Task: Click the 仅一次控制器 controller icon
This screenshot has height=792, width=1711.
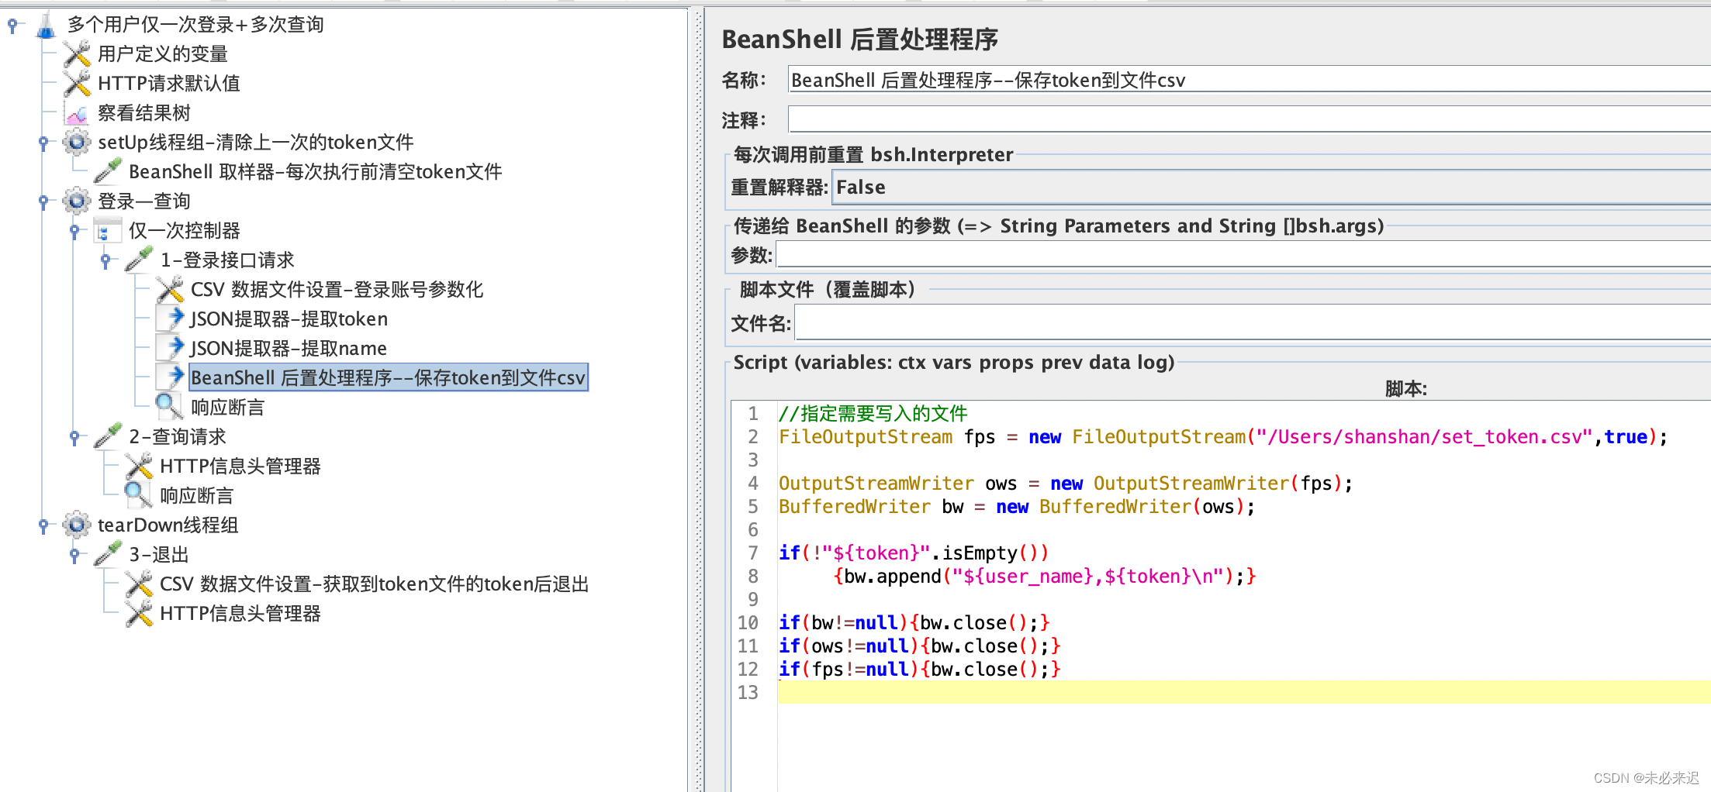Action: tap(107, 231)
